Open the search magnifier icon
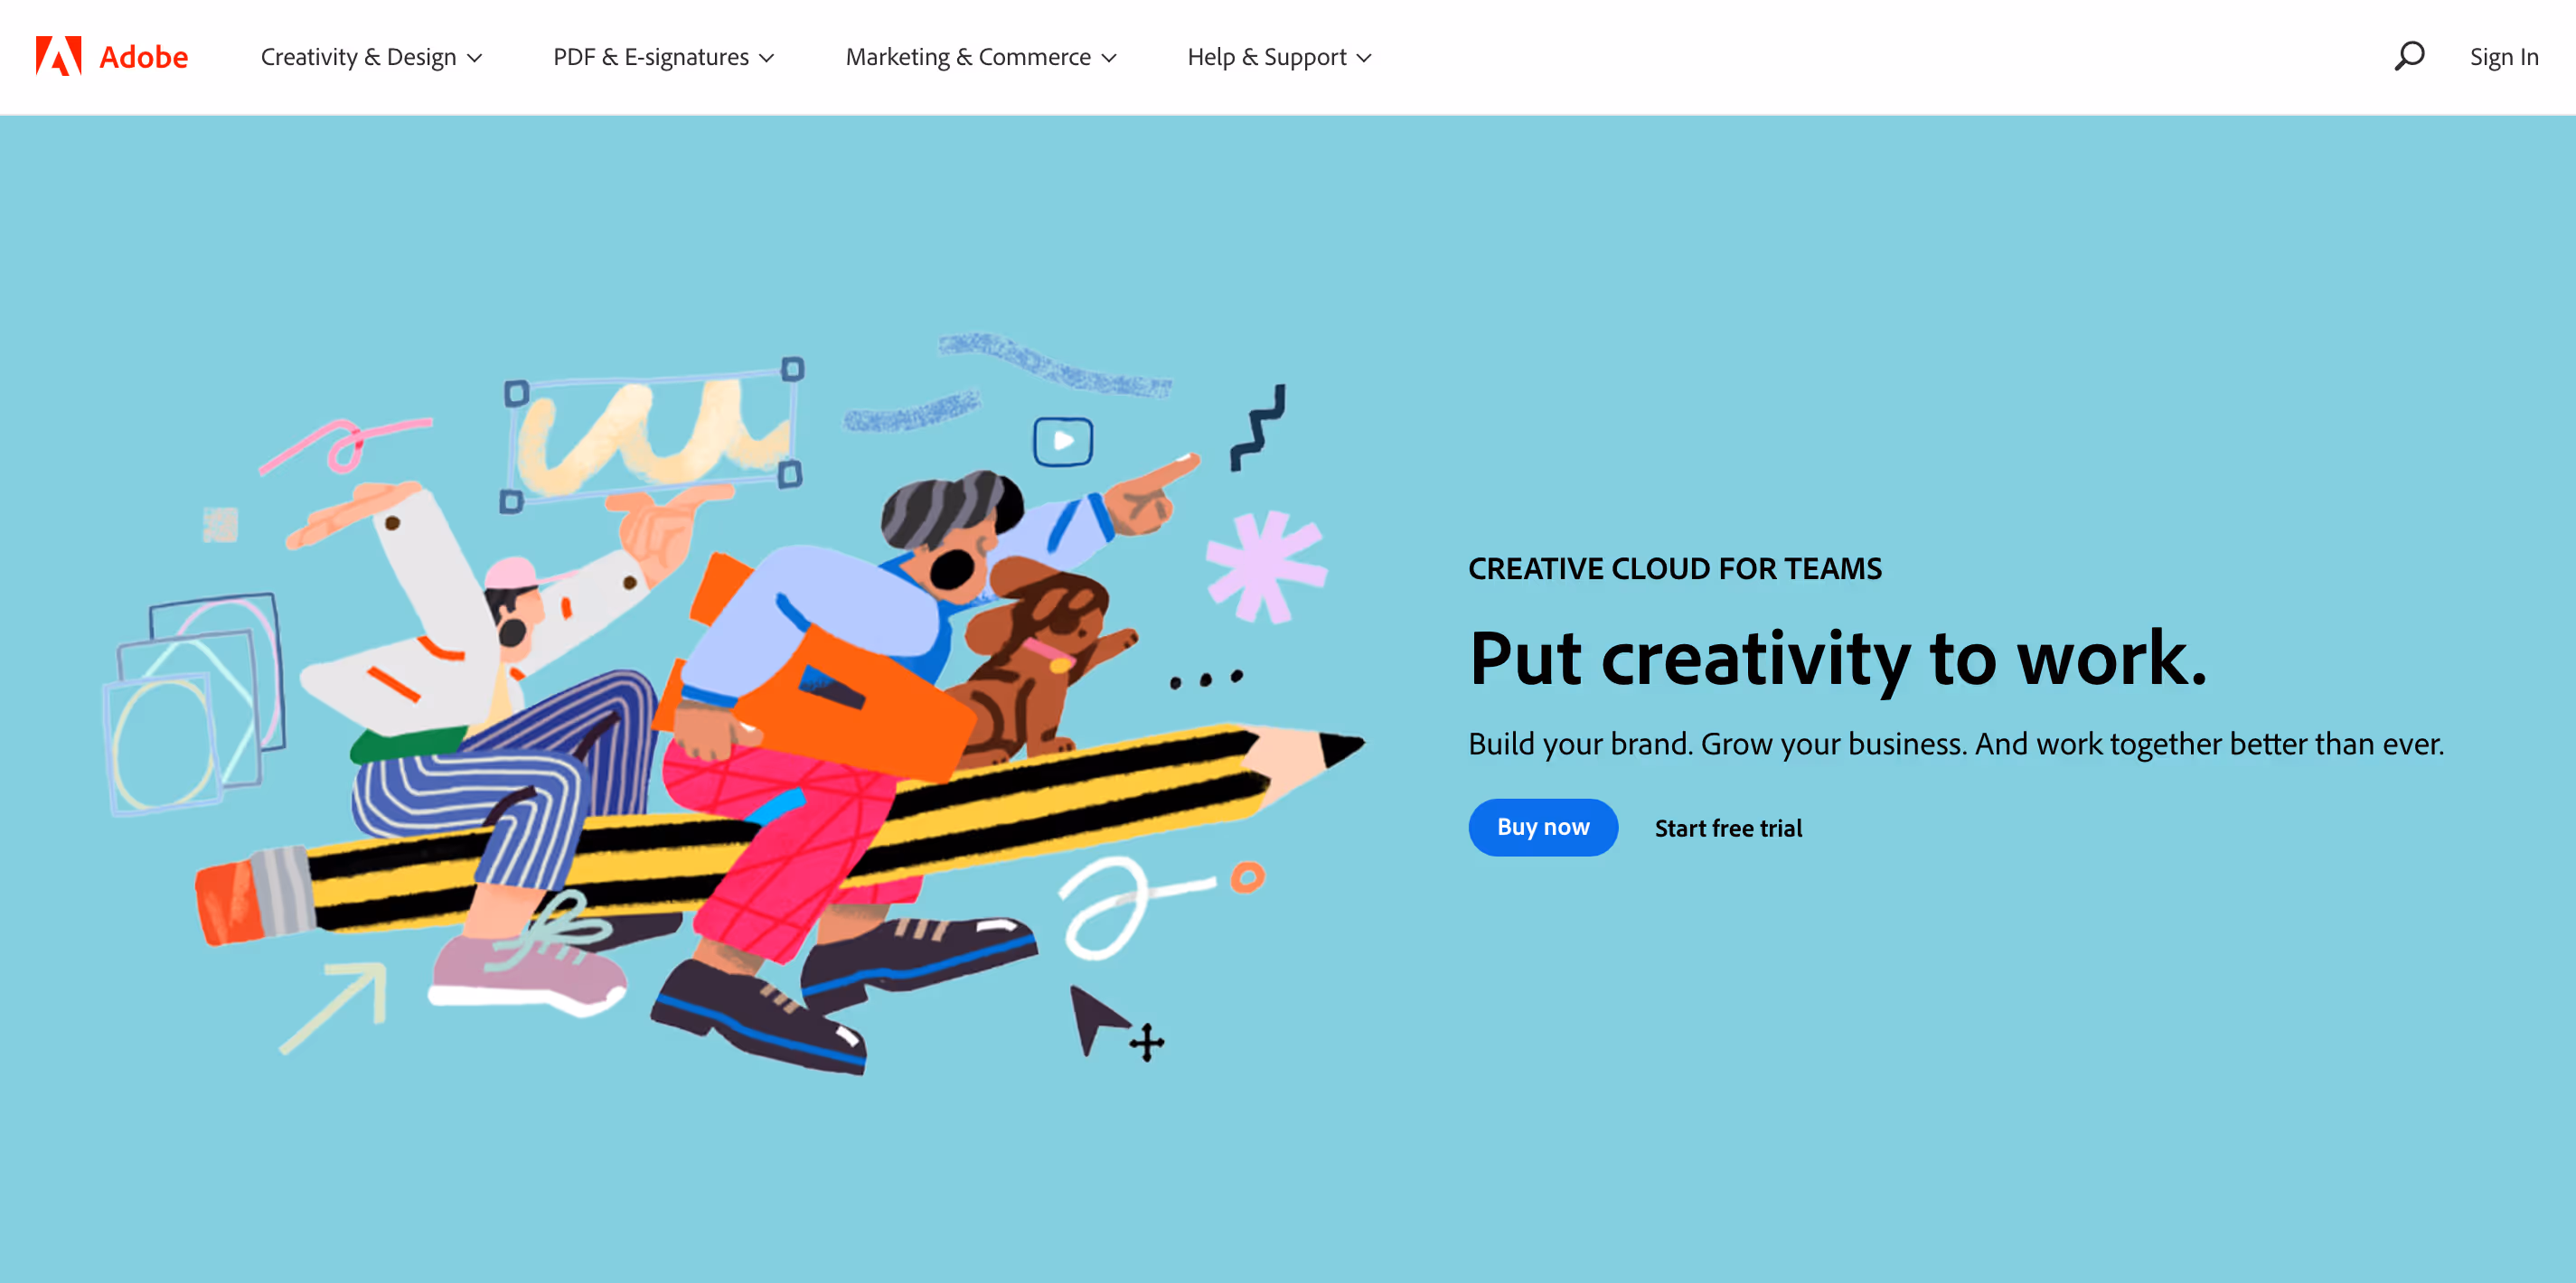Viewport: 2576px width, 1283px height. pyautogui.click(x=2409, y=56)
